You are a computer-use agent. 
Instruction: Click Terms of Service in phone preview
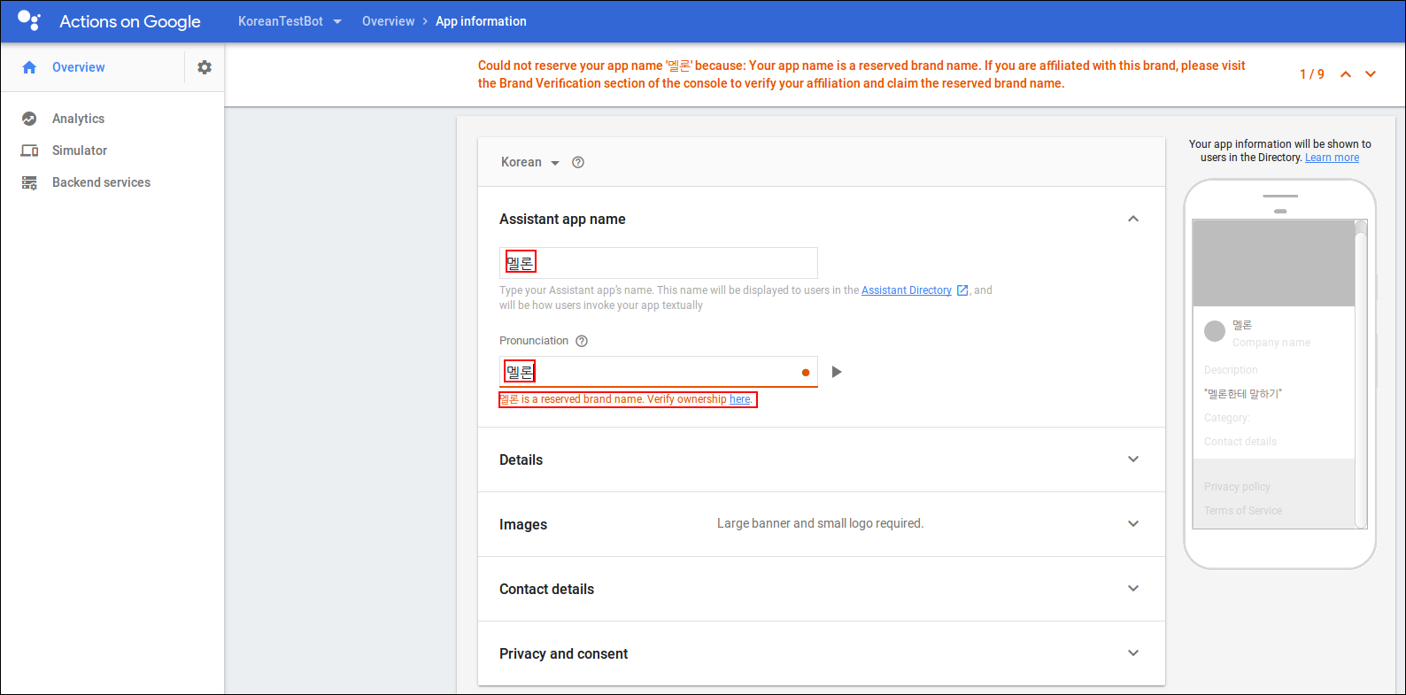pos(1243,511)
